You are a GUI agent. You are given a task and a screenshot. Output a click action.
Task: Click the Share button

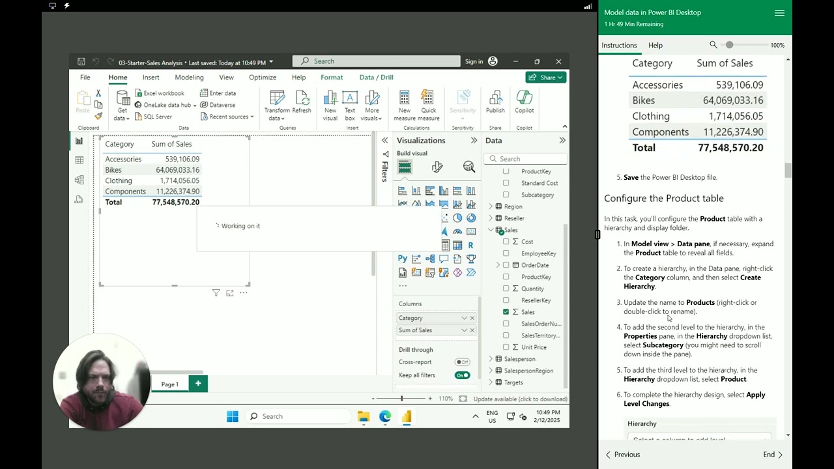click(547, 77)
